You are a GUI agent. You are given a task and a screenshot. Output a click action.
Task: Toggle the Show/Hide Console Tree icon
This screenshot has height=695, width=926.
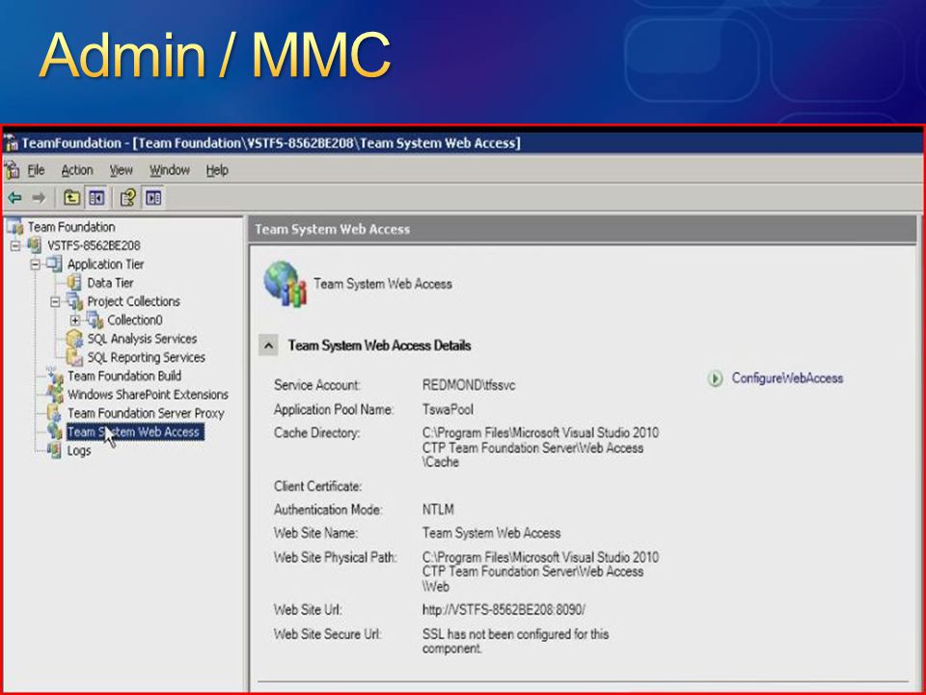pyautogui.click(x=96, y=197)
